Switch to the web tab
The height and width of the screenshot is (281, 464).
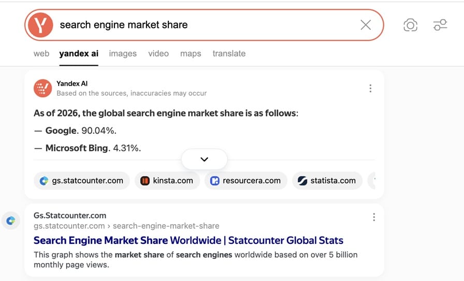coord(41,54)
